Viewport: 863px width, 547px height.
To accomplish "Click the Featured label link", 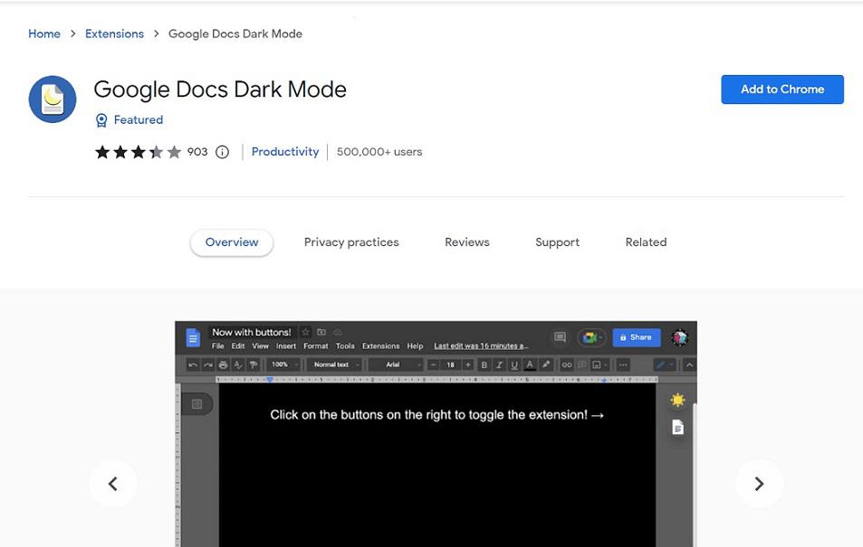I will [139, 120].
